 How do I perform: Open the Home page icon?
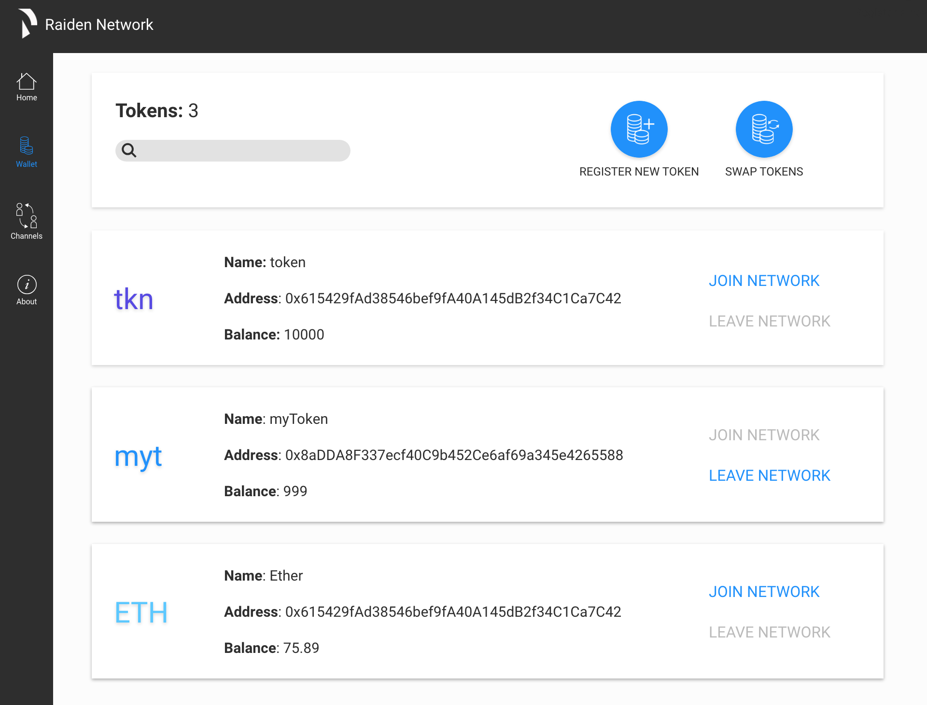click(27, 81)
